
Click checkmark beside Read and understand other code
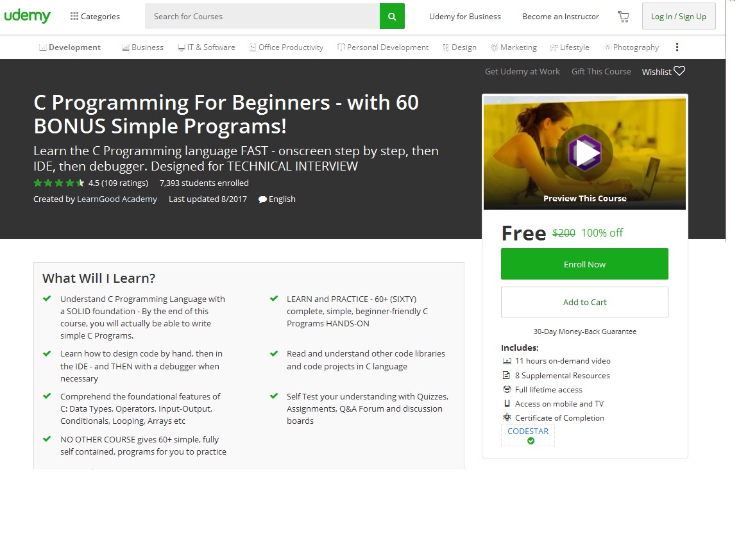[x=274, y=353]
